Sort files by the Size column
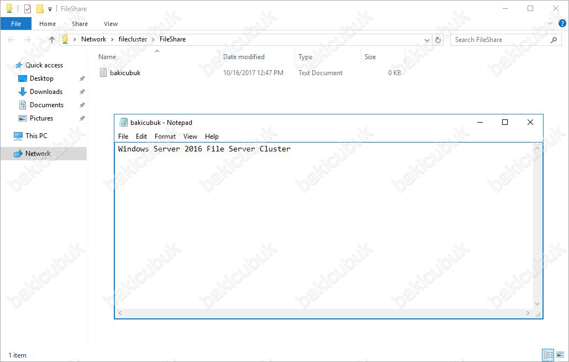The width and height of the screenshot is (569, 362). pos(370,56)
